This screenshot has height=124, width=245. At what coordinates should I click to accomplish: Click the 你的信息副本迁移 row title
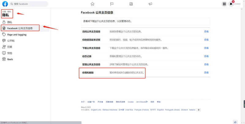coord(91,40)
